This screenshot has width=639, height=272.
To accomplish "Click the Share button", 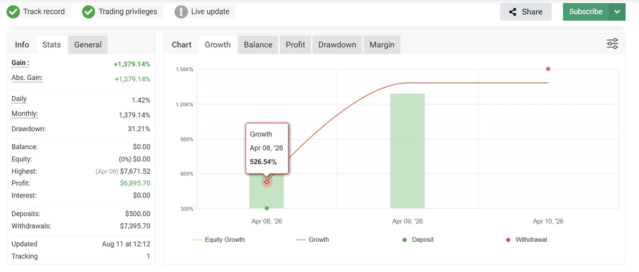I will point(525,12).
